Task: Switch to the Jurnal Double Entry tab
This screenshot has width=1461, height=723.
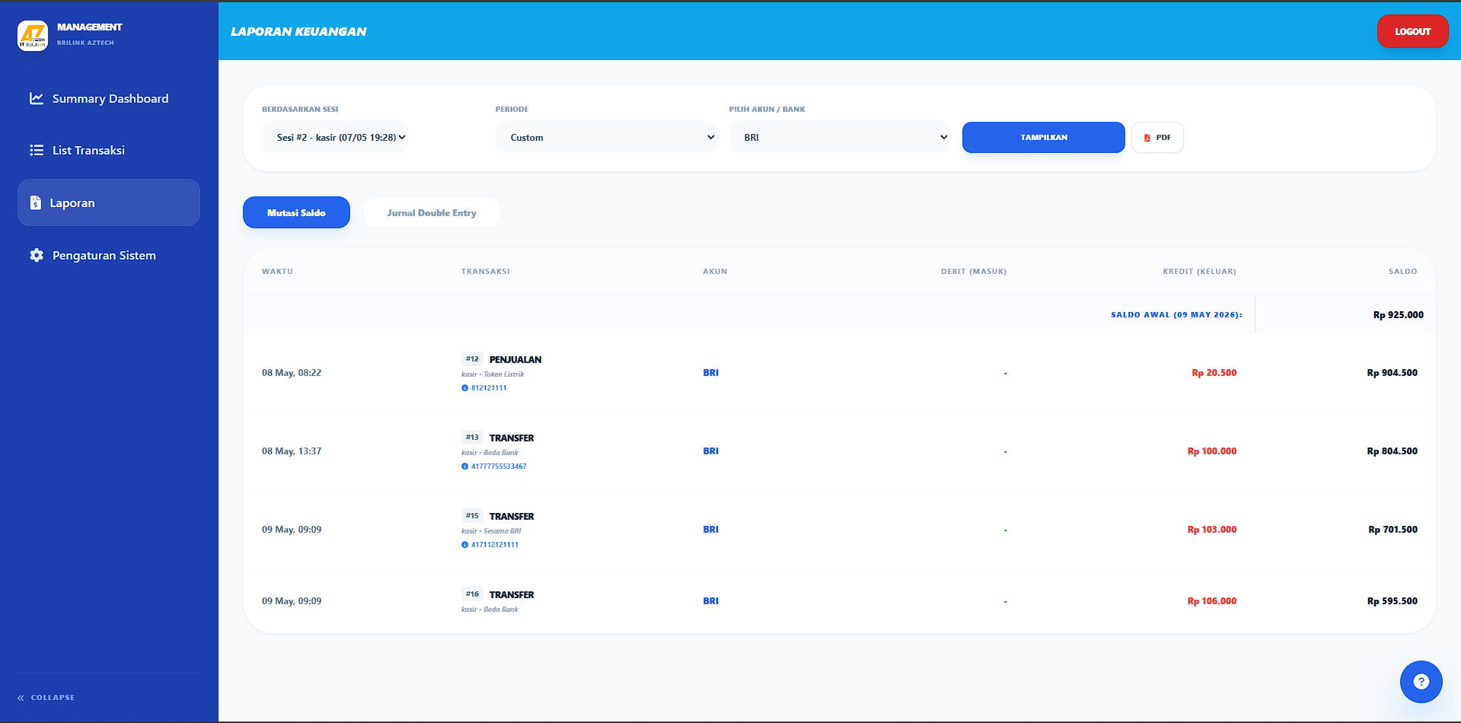Action: 432,212
